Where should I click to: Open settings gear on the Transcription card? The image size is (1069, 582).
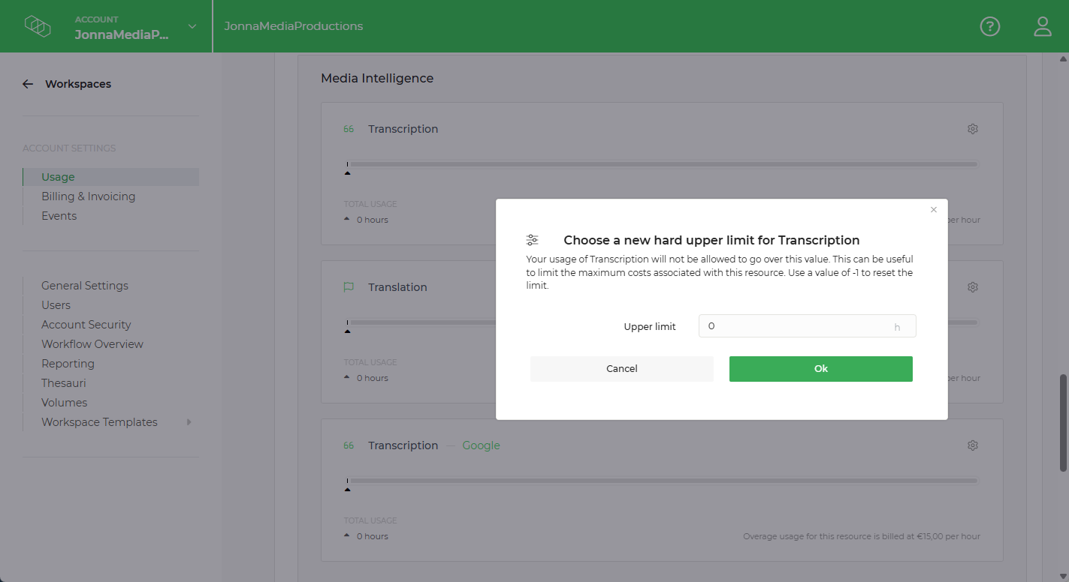[972, 128]
